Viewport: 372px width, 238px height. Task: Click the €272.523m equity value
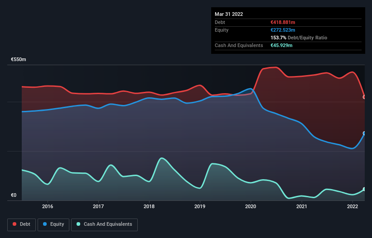(283, 30)
